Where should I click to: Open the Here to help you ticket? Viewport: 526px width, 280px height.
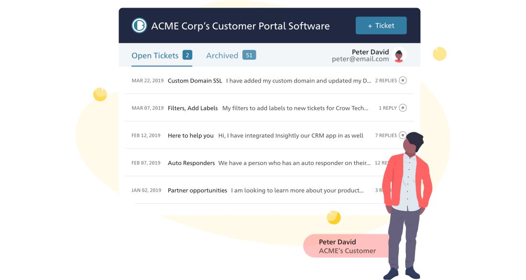pyautogui.click(x=190, y=135)
